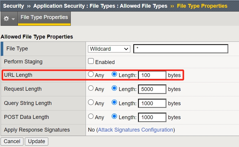Screen dimensions: 239x147
Task: Click the URL Length bytes input field
Action: (x=152, y=75)
